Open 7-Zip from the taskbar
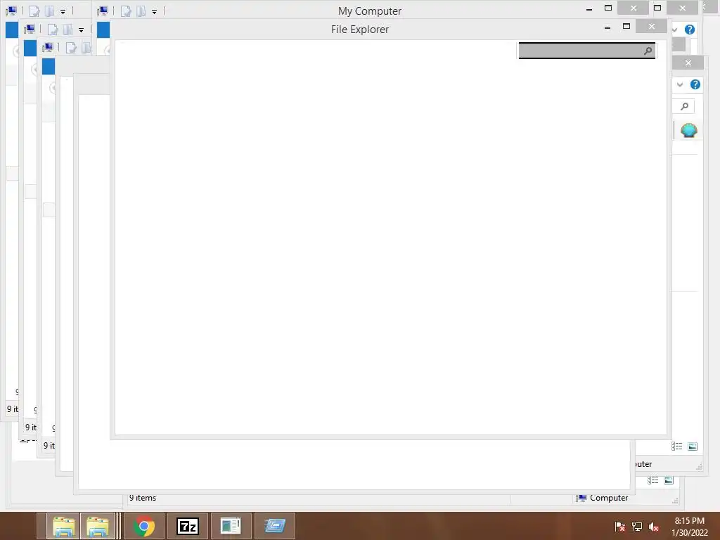The height and width of the screenshot is (540, 720). coord(187,526)
